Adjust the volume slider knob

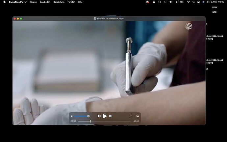coord(88,116)
